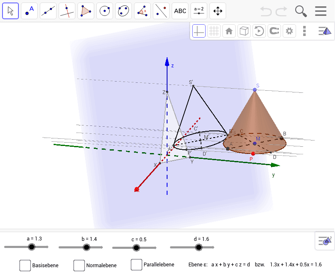The width and height of the screenshot is (335, 276).
Task: Select the point X on x-axis
Action: click(x=160, y=163)
